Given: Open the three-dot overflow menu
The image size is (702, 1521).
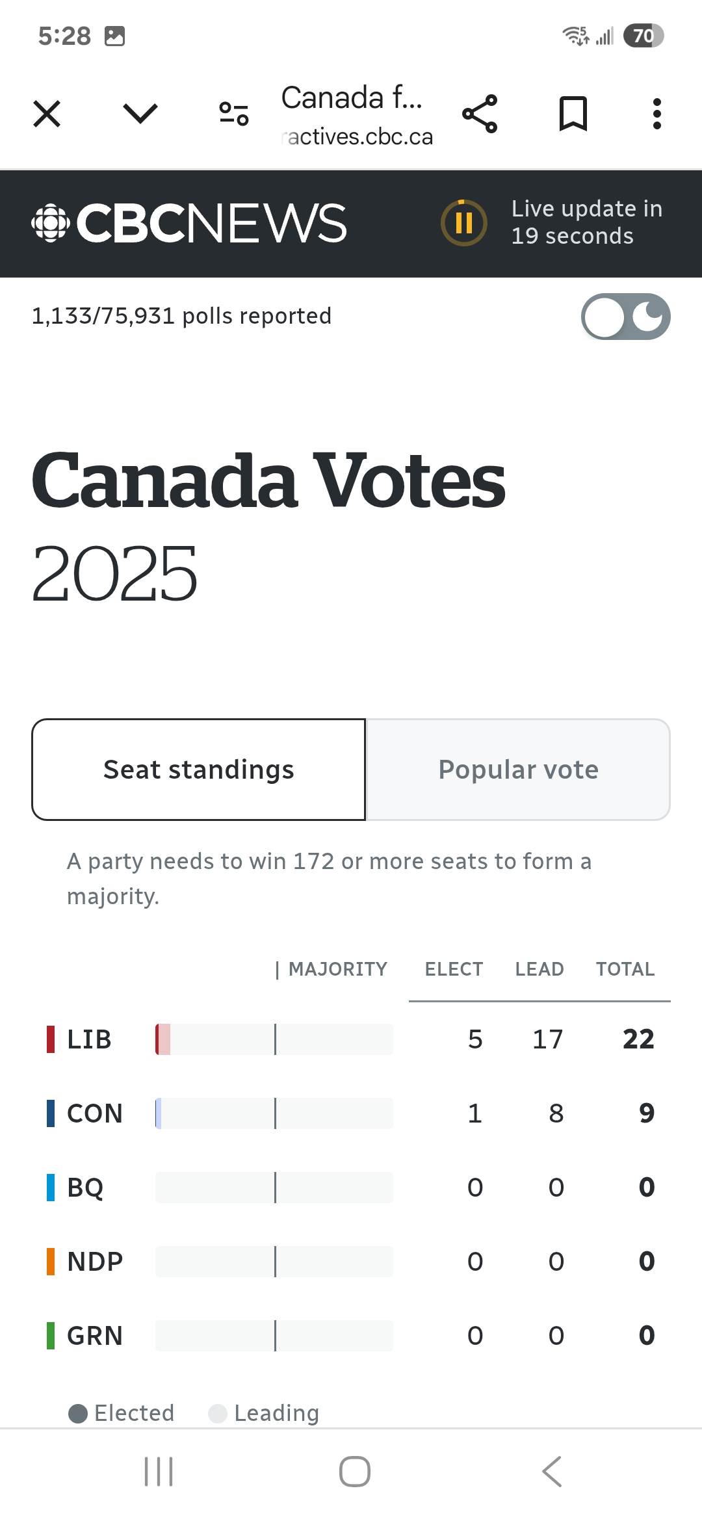Looking at the screenshot, I should tap(657, 114).
